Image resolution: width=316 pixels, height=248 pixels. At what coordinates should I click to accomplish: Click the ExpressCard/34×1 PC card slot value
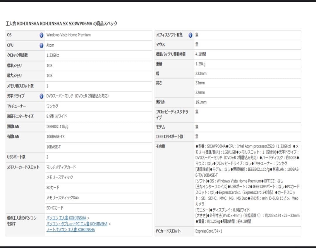[x=209, y=230]
